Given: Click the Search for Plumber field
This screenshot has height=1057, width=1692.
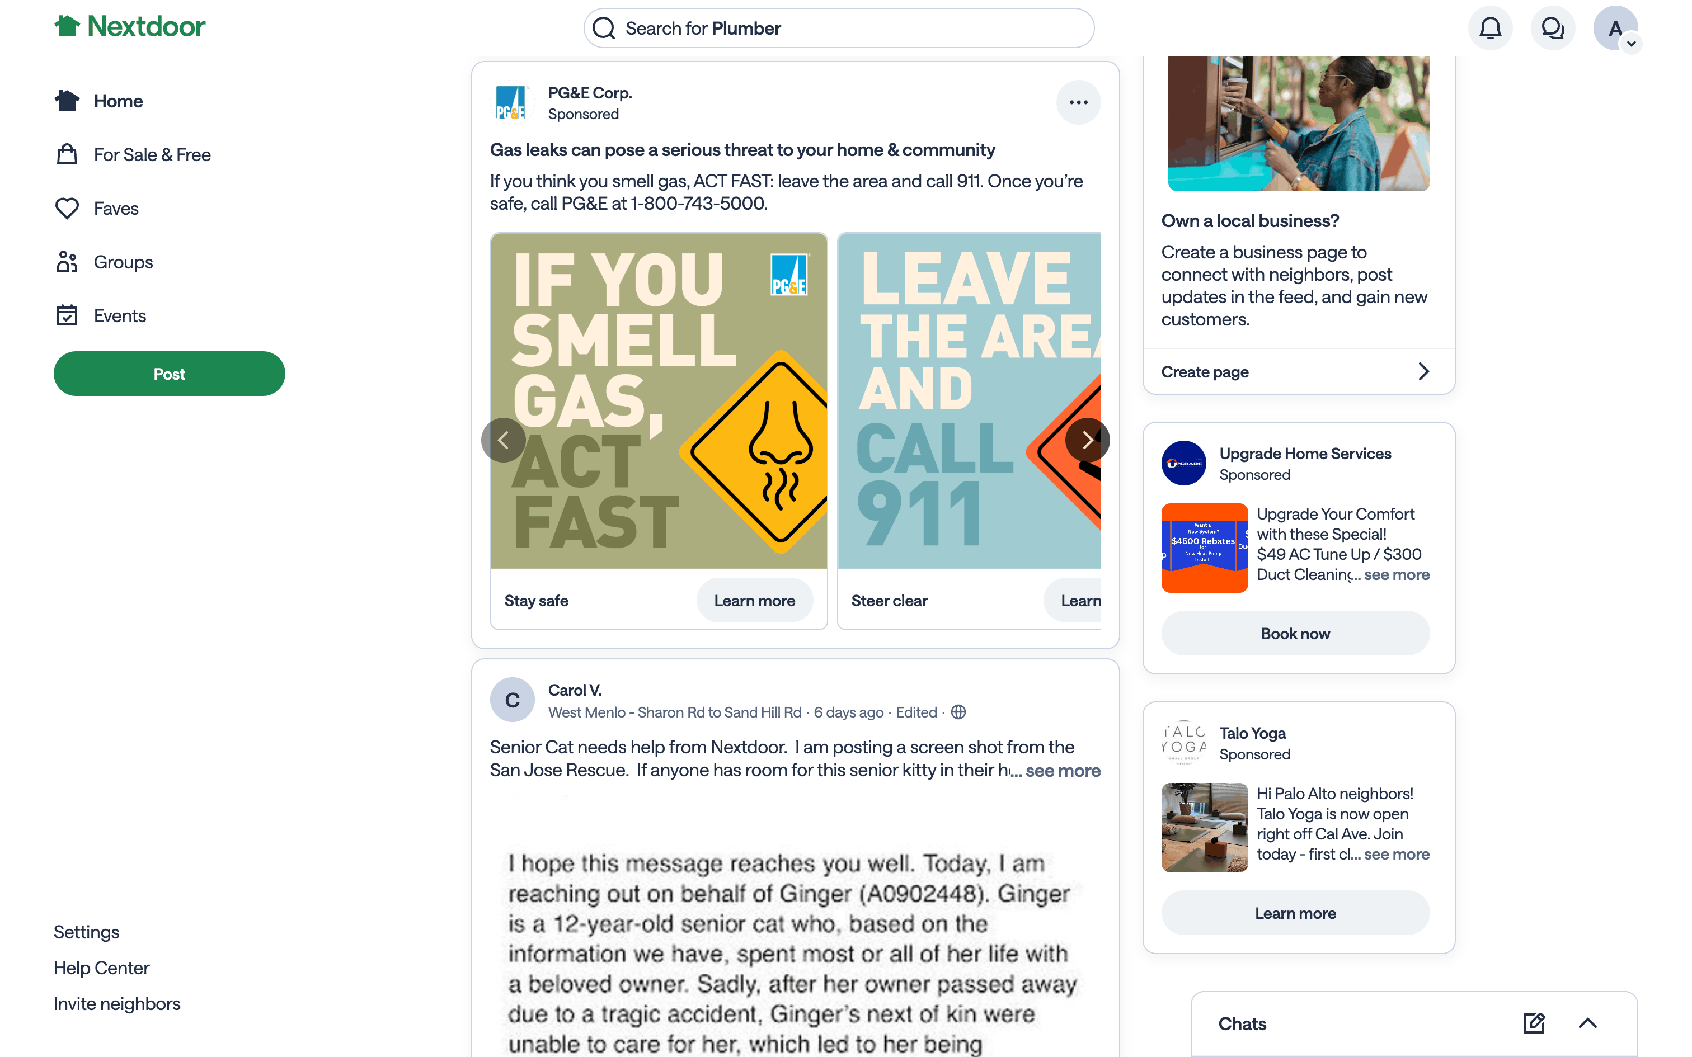Looking at the screenshot, I should pyautogui.click(x=838, y=28).
